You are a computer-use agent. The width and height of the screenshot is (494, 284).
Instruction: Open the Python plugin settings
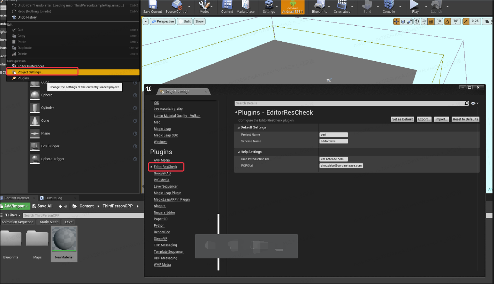coord(159,226)
